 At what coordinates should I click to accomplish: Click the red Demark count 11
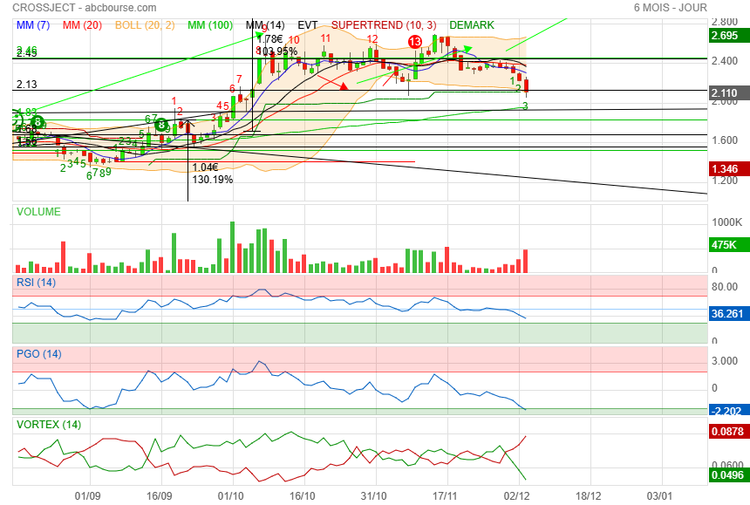(326, 38)
